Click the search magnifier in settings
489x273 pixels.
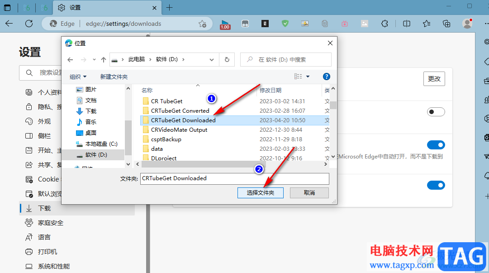[x=29, y=73]
